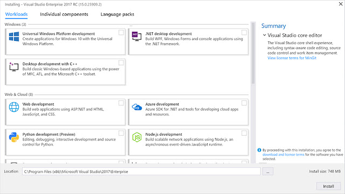Check the Universal Windows Platform development checkbox

tap(121, 32)
